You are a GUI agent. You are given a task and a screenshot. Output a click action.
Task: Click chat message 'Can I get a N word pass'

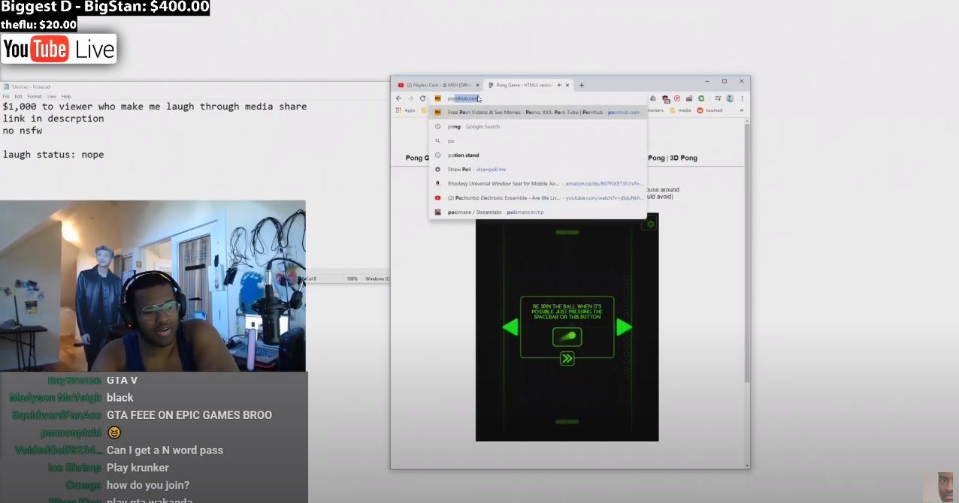click(x=165, y=450)
